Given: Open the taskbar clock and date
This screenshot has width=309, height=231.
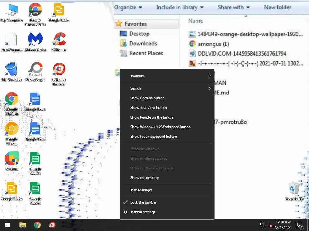Looking at the screenshot, I should click(283, 225).
